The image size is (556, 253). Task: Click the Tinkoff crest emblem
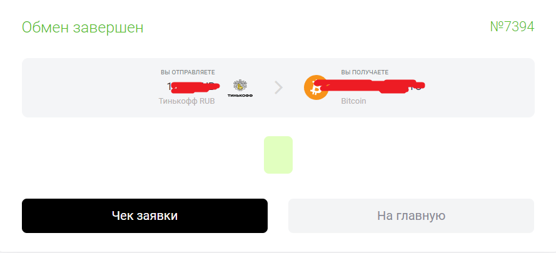pos(240,86)
